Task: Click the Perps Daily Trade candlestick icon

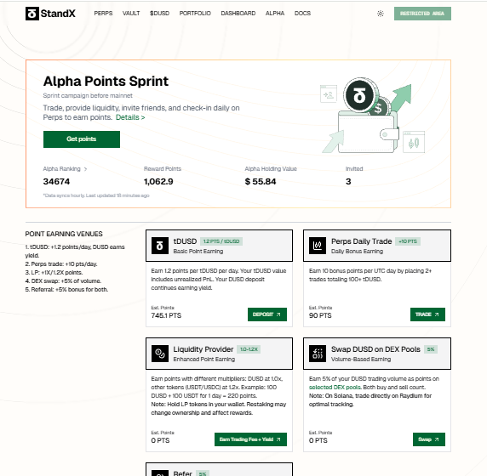Action: (x=318, y=246)
